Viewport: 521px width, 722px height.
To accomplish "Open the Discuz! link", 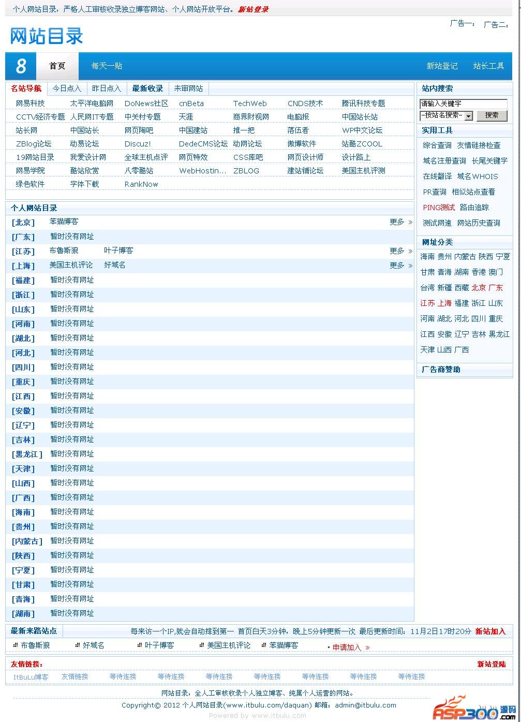I will tap(138, 144).
